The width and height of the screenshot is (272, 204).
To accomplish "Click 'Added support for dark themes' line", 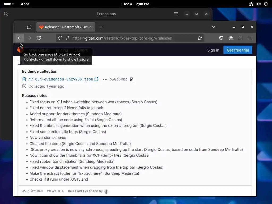I will point(75,114).
